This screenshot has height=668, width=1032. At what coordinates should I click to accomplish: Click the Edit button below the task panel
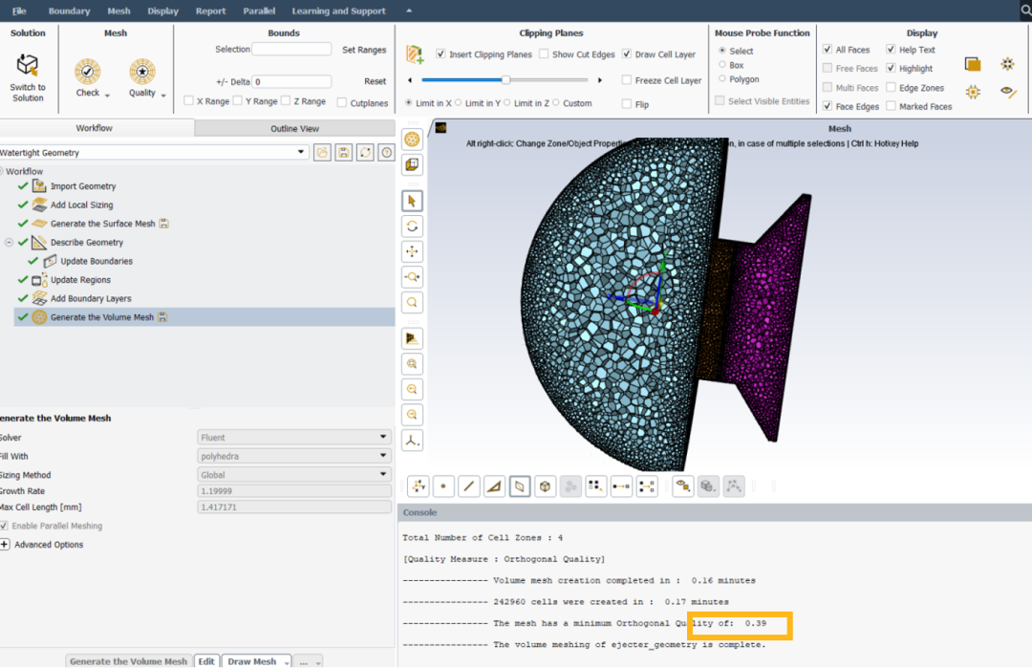coord(206,661)
